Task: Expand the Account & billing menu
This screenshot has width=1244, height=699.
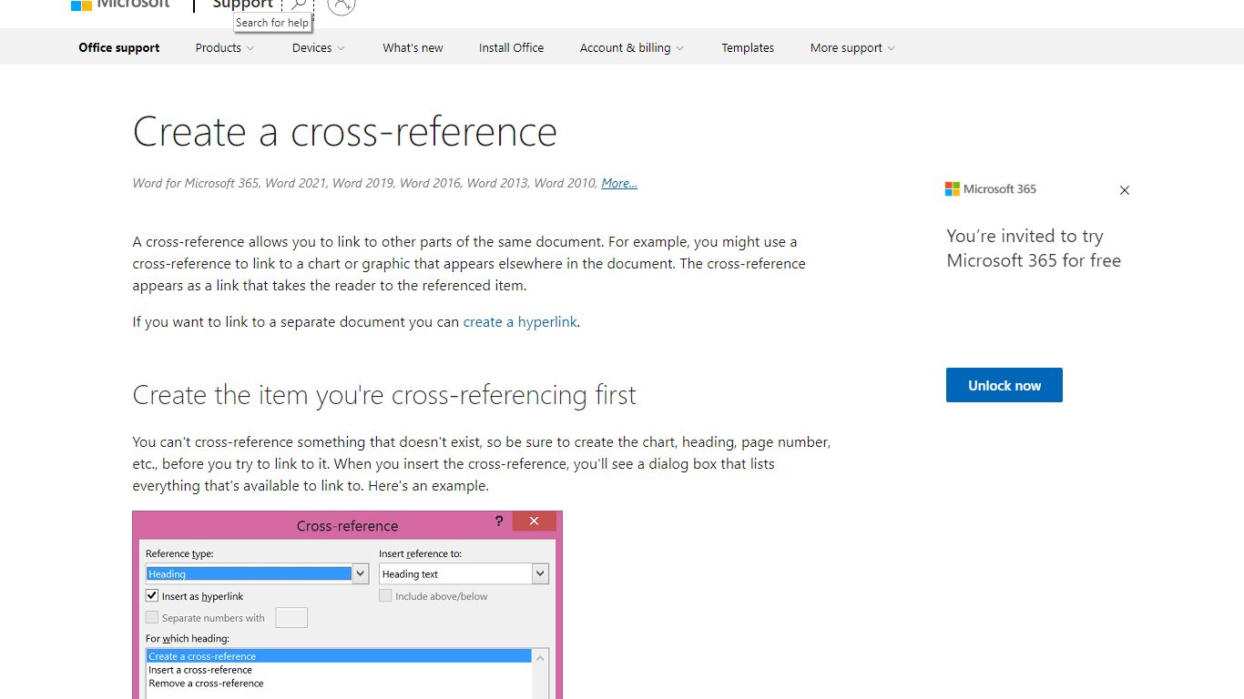Action: (x=632, y=48)
